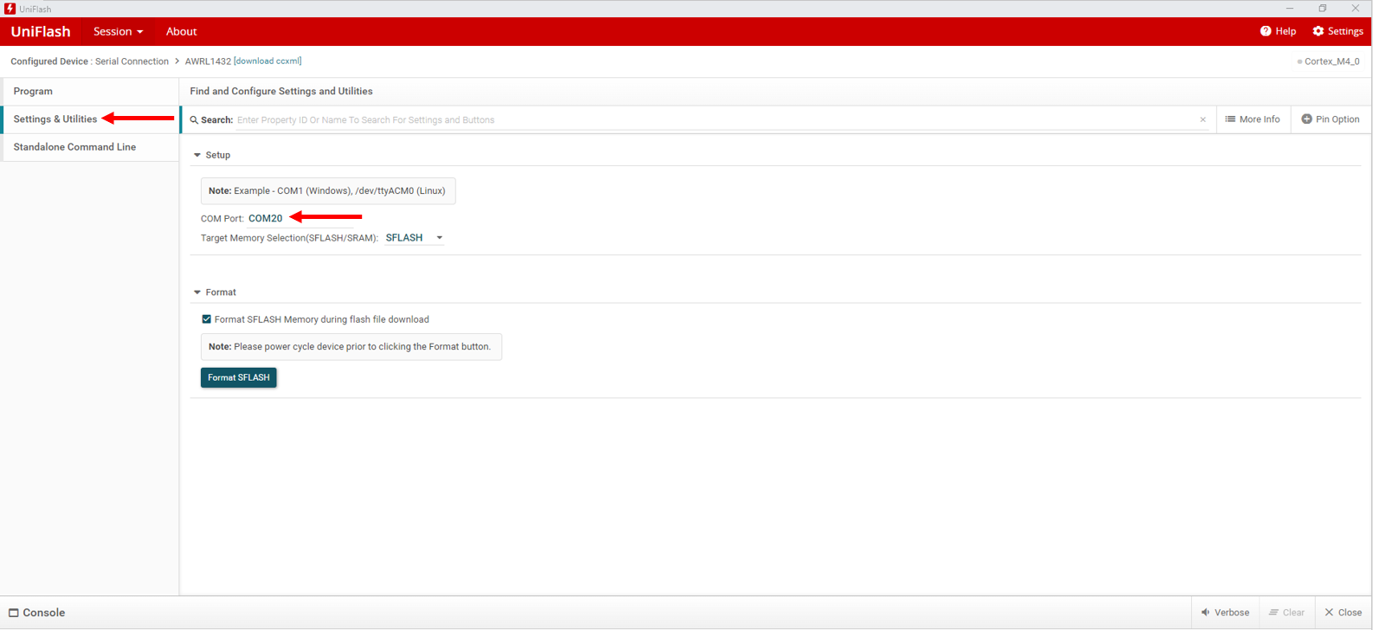
Task: Click the UniFlash app icon in title bar
Action: click(x=10, y=9)
